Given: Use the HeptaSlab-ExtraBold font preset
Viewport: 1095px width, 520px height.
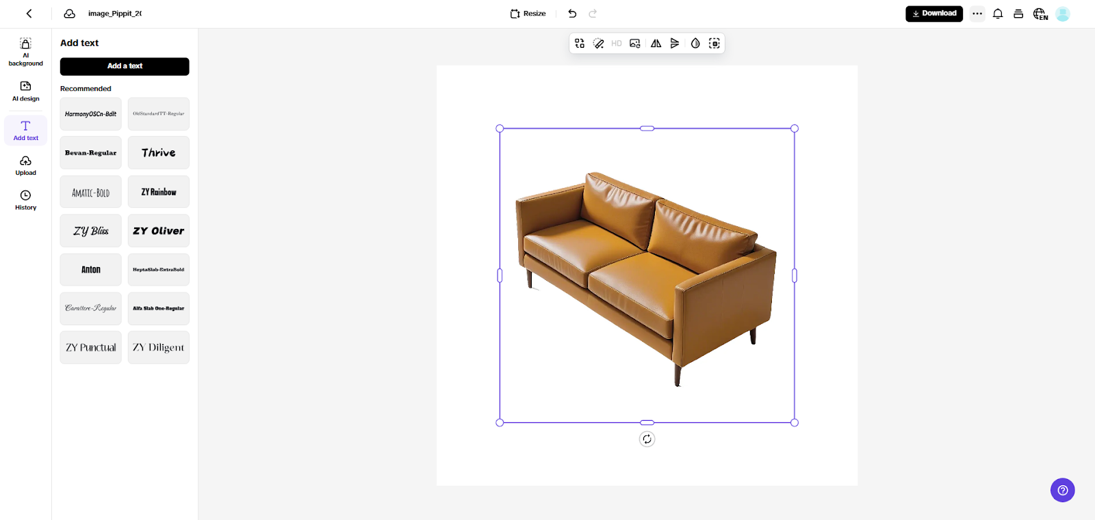Looking at the screenshot, I should (159, 270).
